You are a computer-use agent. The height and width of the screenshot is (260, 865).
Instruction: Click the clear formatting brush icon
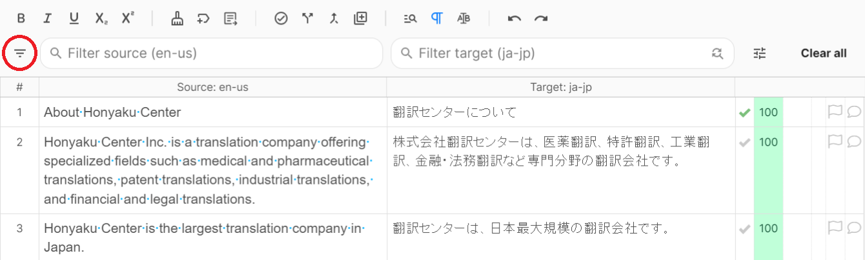[x=177, y=19]
